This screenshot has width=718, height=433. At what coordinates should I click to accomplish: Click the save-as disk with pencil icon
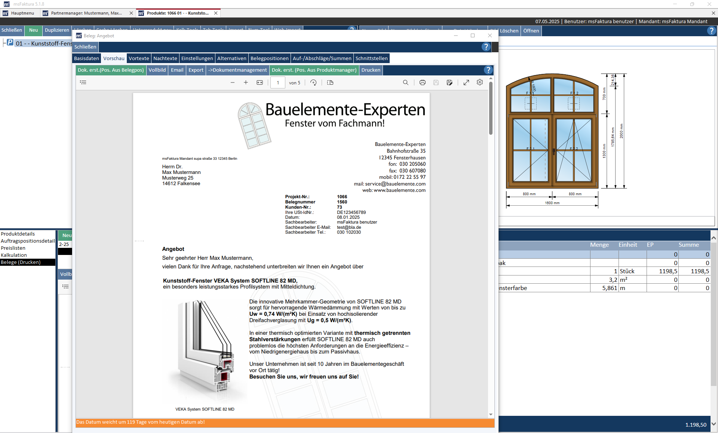coord(449,82)
